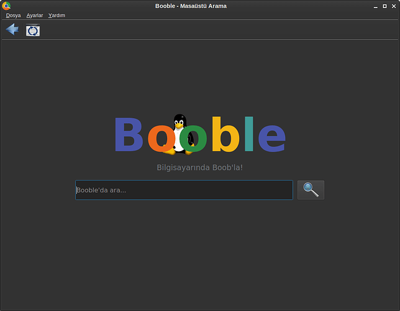400x311 pixels.
Task: Close the Booble window
Action: (394, 6)
